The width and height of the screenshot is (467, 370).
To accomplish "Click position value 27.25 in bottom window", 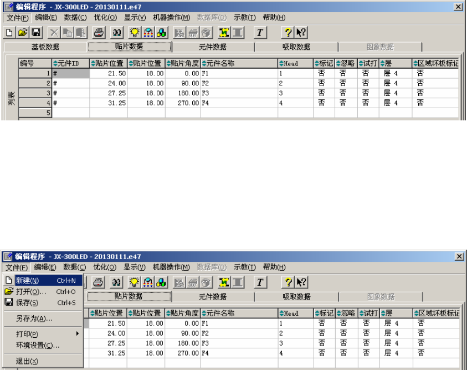I will pos(108,343).
